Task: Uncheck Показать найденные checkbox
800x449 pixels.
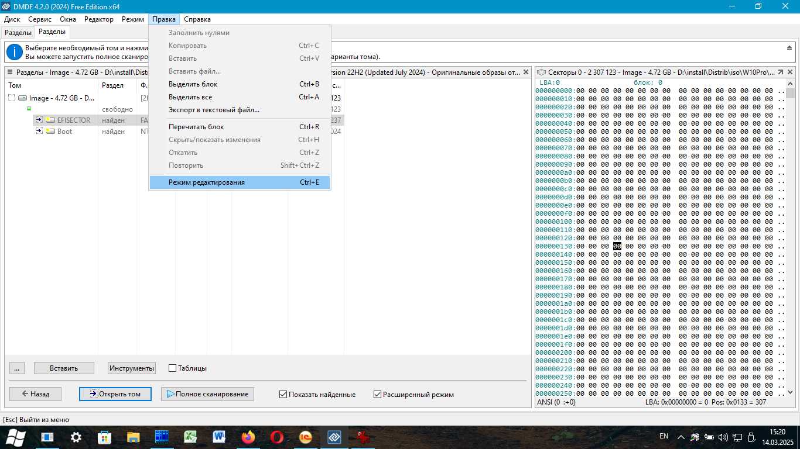Action: pos(283,395)
